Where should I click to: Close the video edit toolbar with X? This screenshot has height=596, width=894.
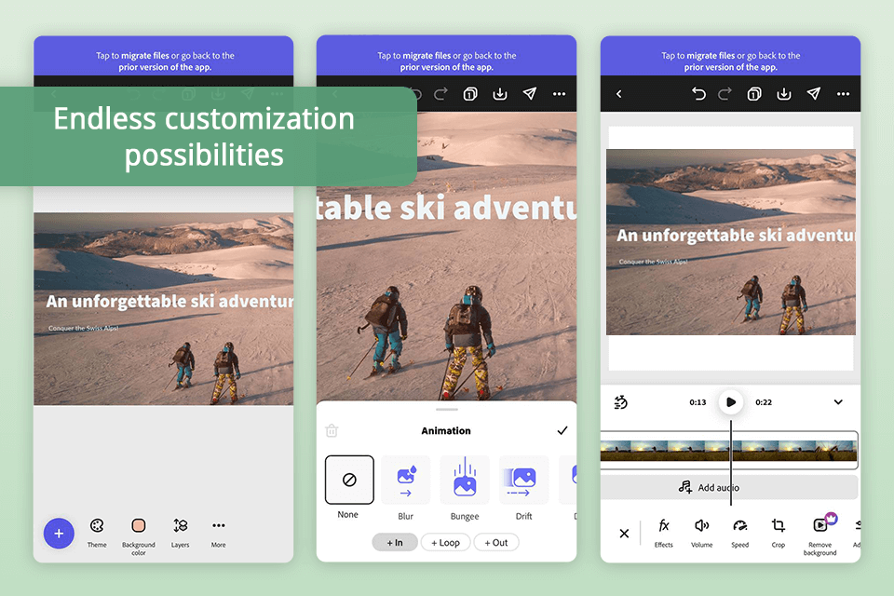tap(624, 534)
